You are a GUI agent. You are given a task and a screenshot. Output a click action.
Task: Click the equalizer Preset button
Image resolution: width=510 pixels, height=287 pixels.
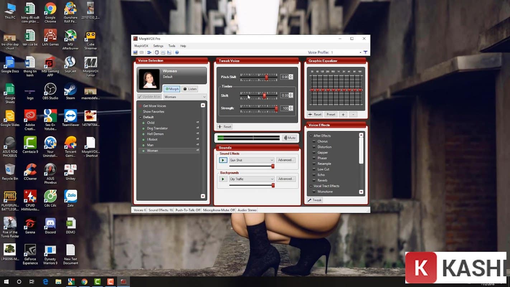point(331,114)
